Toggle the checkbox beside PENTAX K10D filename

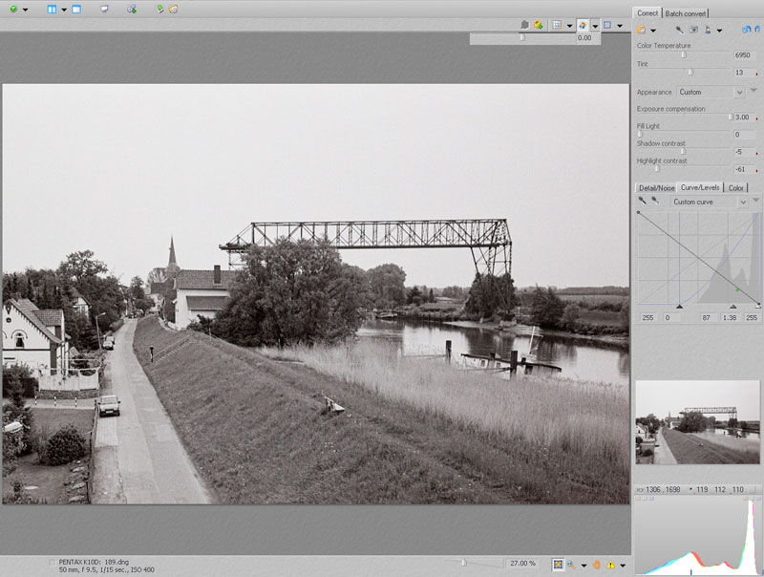pyautogui.click(x=52, y=563)
